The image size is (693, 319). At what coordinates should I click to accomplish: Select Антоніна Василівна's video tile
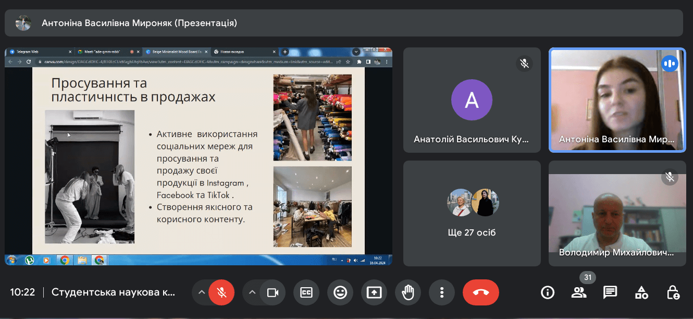(617, 100)
